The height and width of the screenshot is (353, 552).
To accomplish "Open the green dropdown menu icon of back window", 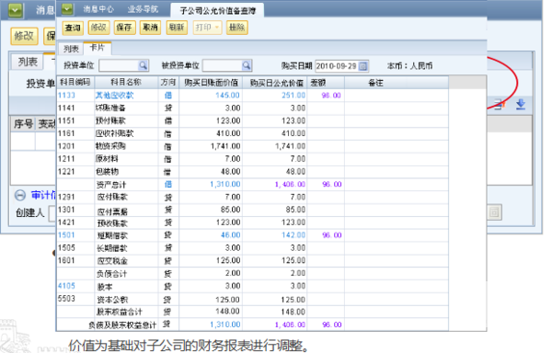I will (x=16, y=10).
